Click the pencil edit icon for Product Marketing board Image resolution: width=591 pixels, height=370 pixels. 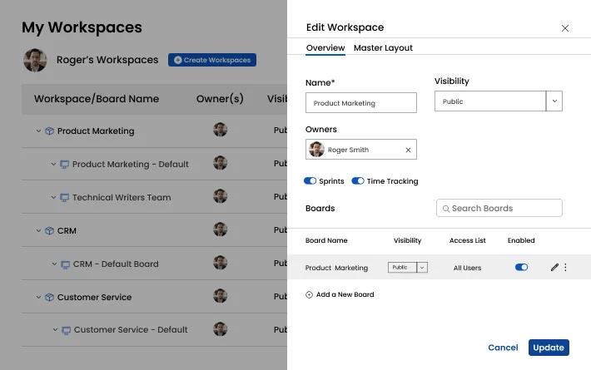[554, 268]
